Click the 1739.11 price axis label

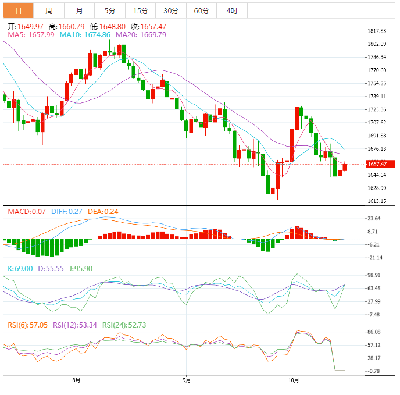377,96
